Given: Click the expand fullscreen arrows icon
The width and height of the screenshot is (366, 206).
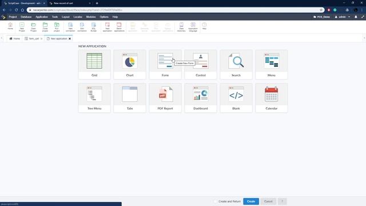Looking at the screenshot, I should pyautogui.click(x=363, y=17).
